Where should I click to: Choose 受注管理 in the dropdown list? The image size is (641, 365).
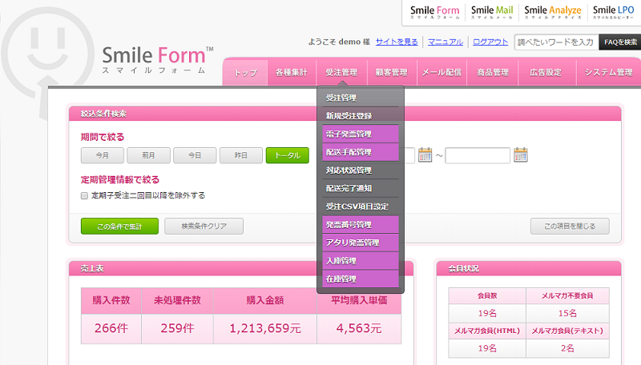pos(361,98)
